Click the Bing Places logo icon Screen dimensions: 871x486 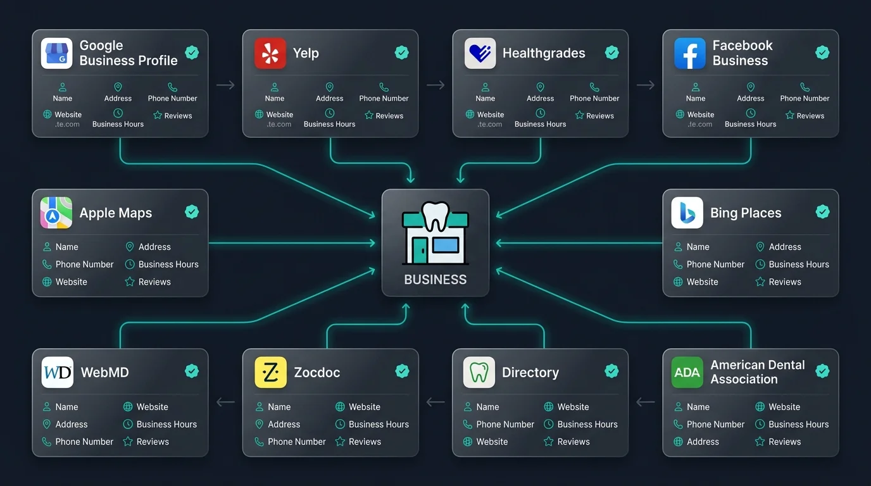pos(687,213)
